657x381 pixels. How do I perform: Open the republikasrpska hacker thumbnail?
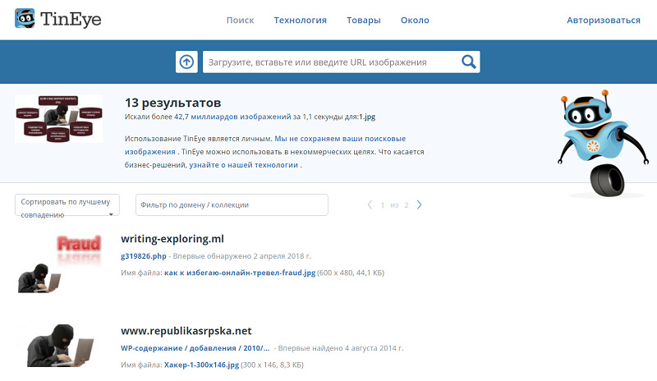(x=59, y=346)
